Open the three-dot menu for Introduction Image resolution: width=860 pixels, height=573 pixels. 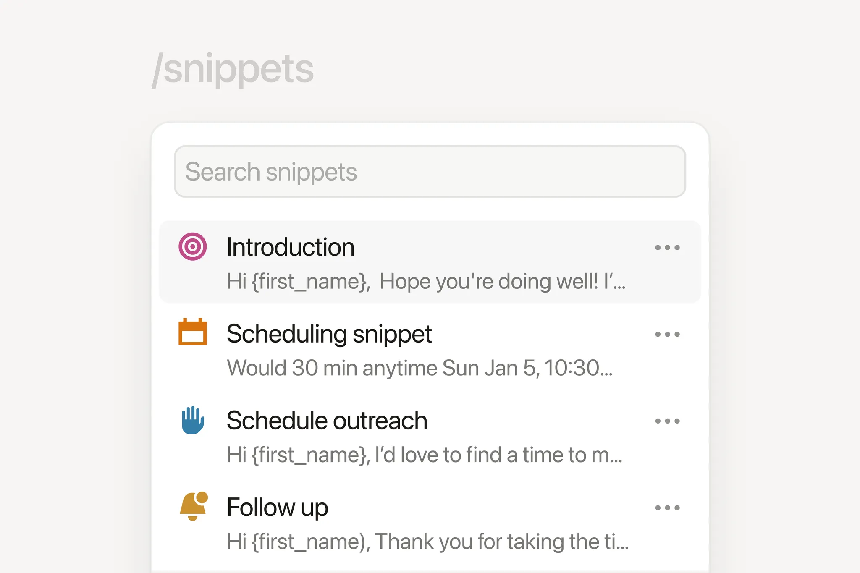(668, 247)
